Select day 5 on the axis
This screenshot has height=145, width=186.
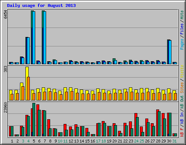[34, 141]
